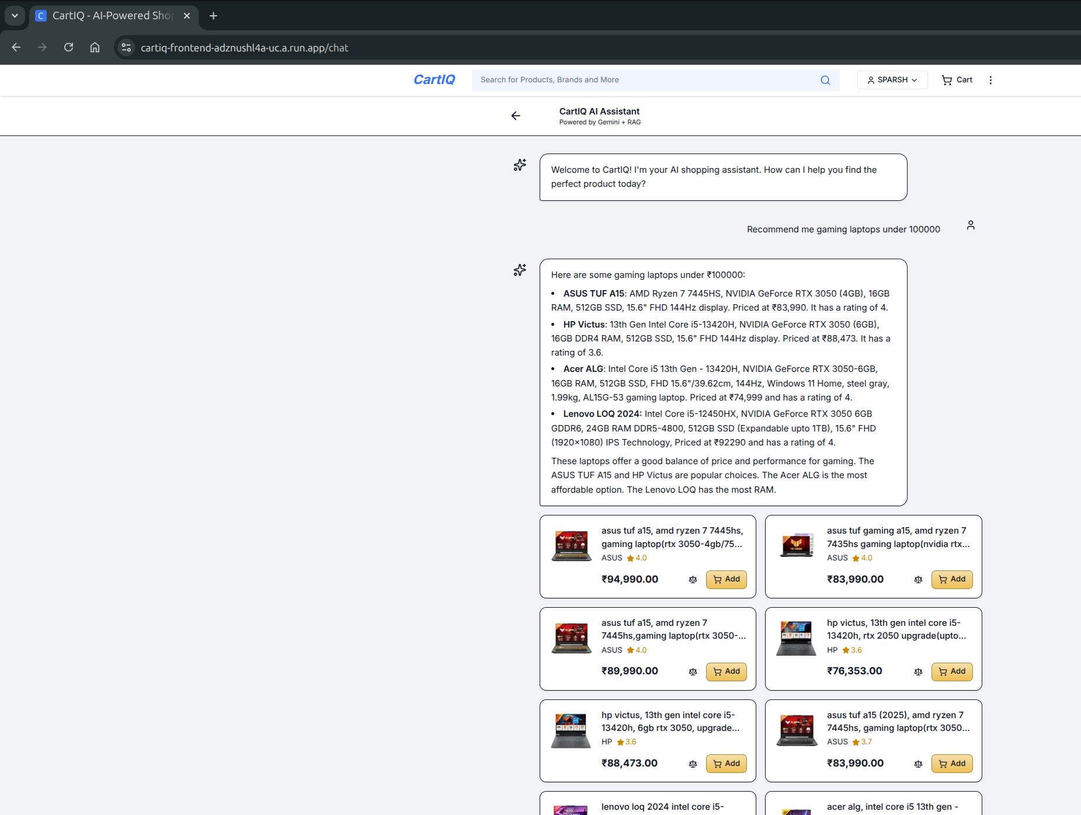1081x815 pixels.
Task: Open the ₹94,990.00 ASUS laptop thumbnail
Action: [571, 546]
